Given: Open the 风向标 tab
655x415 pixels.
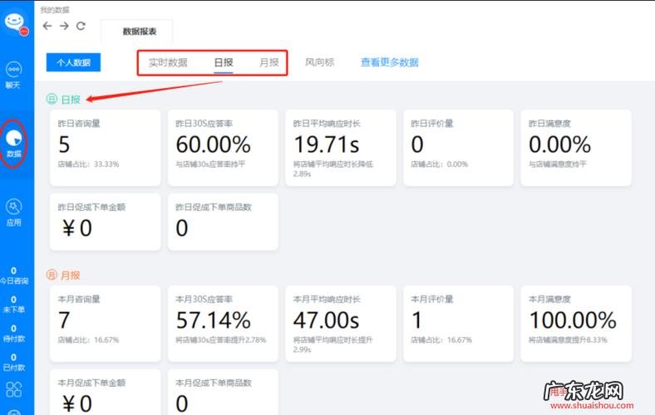Looking at the screenshot, I should 319,62.
